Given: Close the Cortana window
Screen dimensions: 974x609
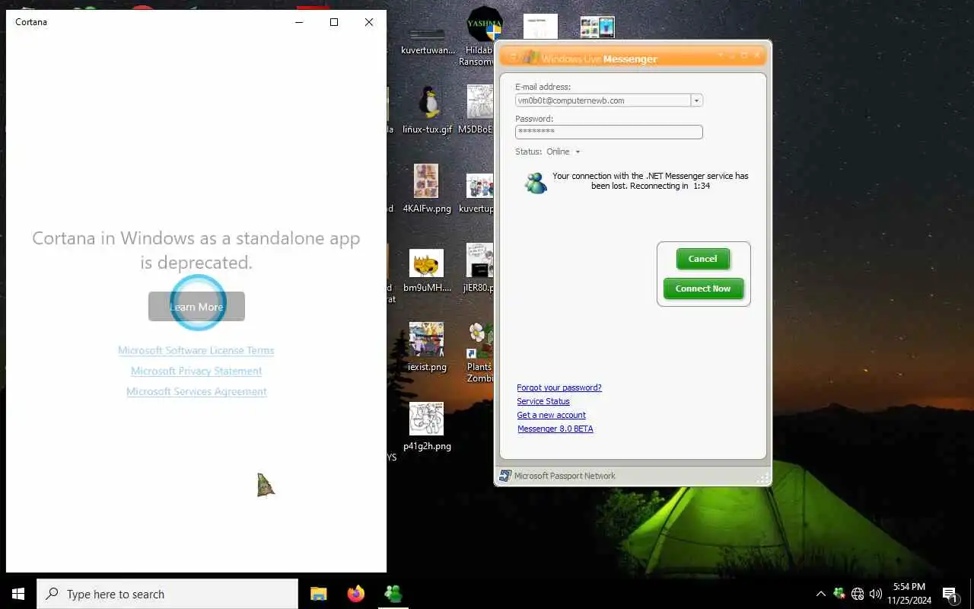Looking at the screenshot, I should pos(369,22).
